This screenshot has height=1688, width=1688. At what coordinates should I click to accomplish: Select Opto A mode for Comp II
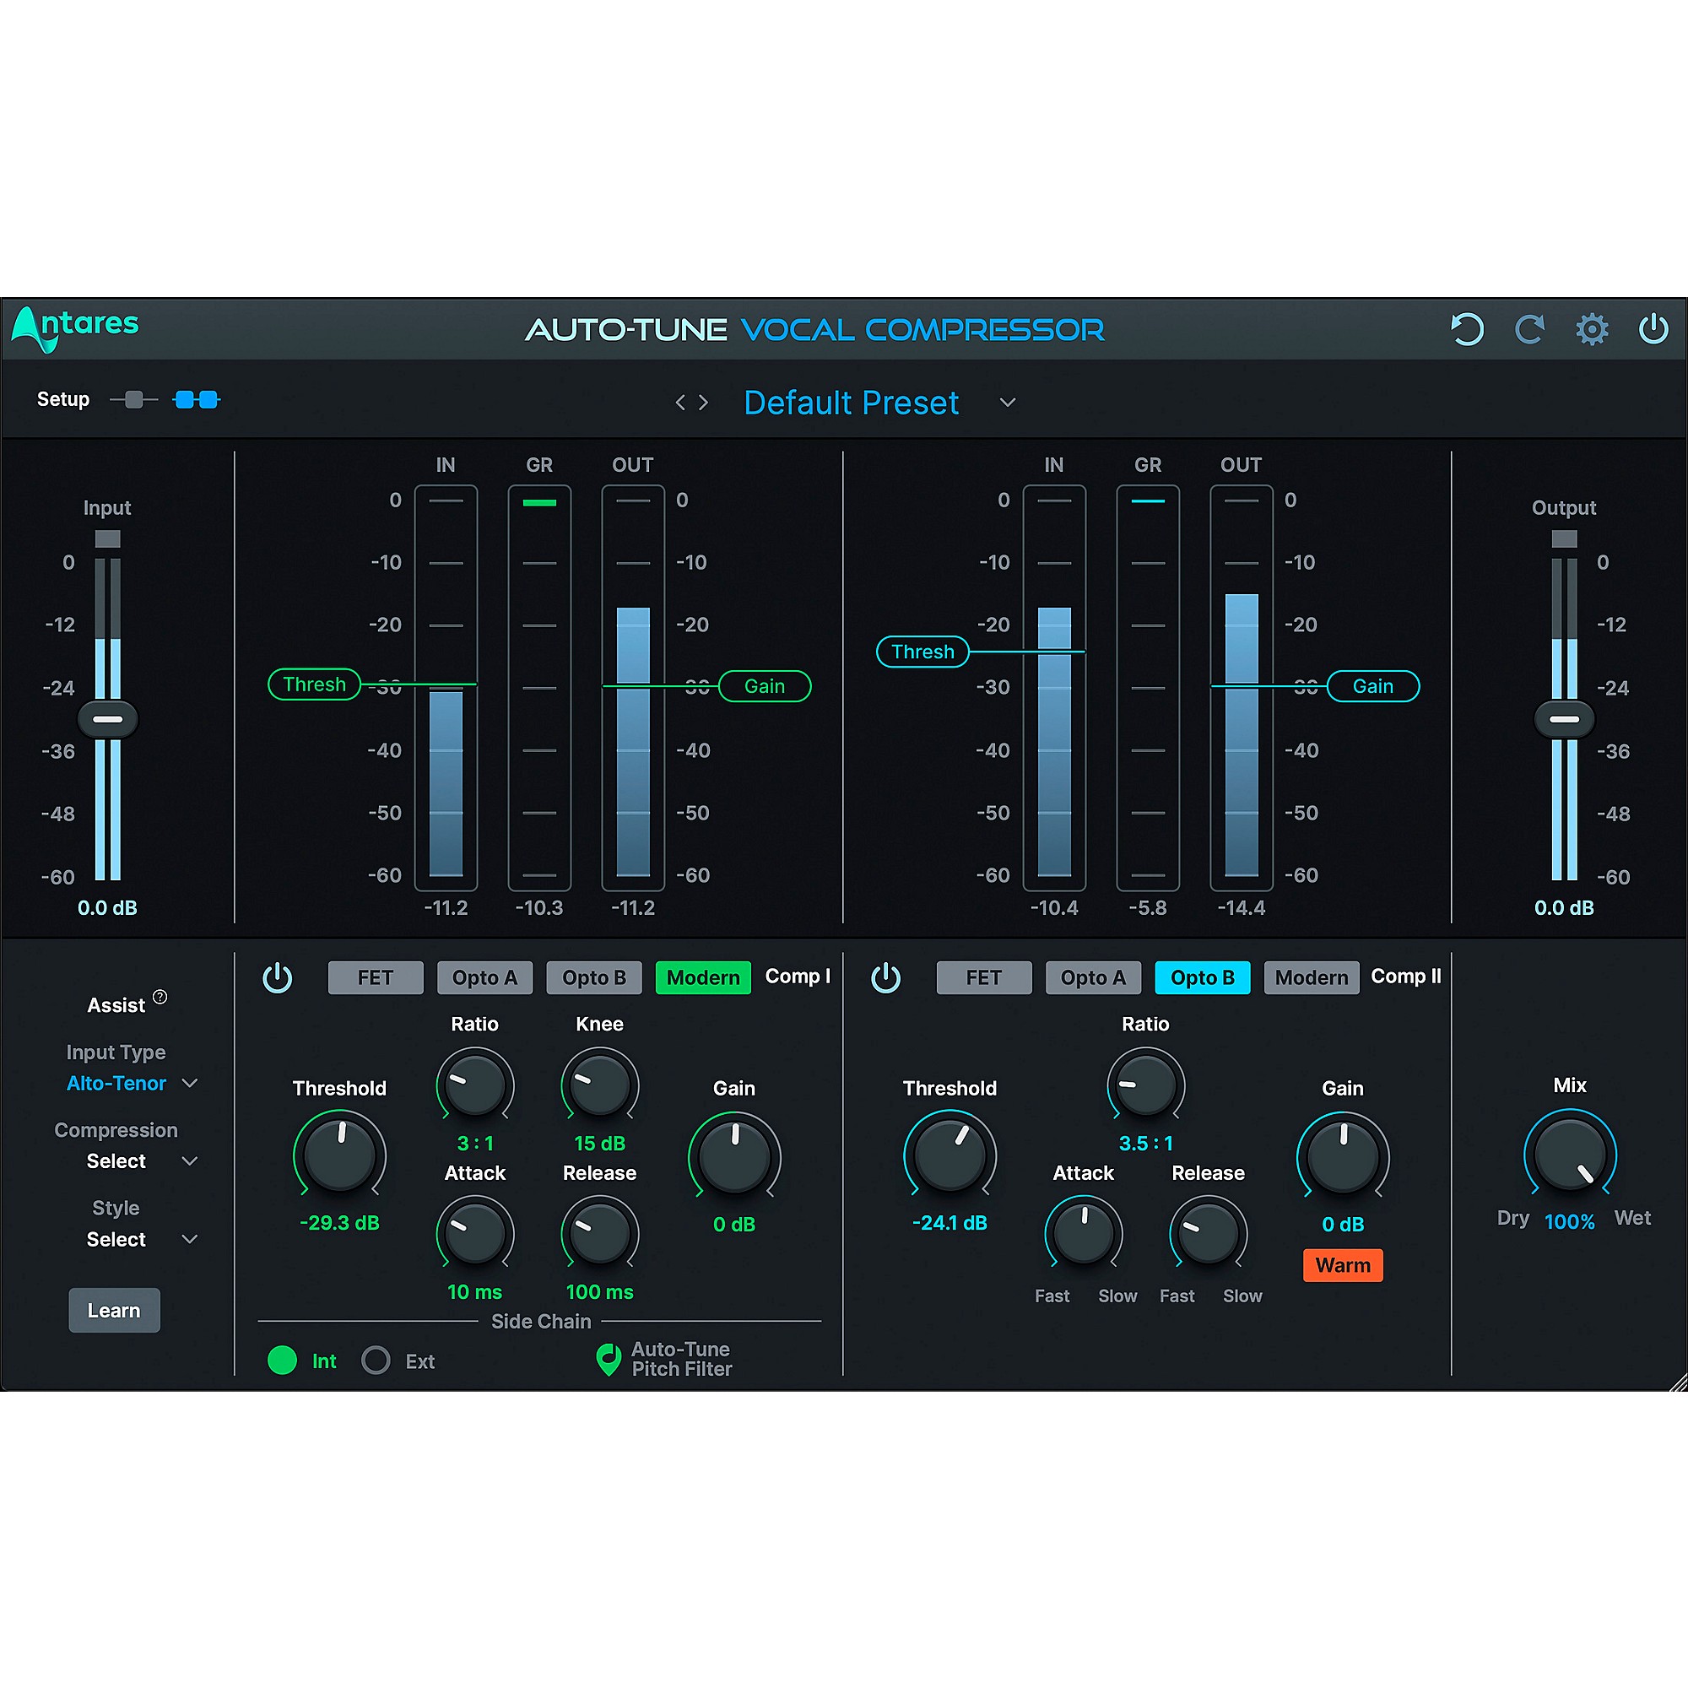(x=1093, y=977)
